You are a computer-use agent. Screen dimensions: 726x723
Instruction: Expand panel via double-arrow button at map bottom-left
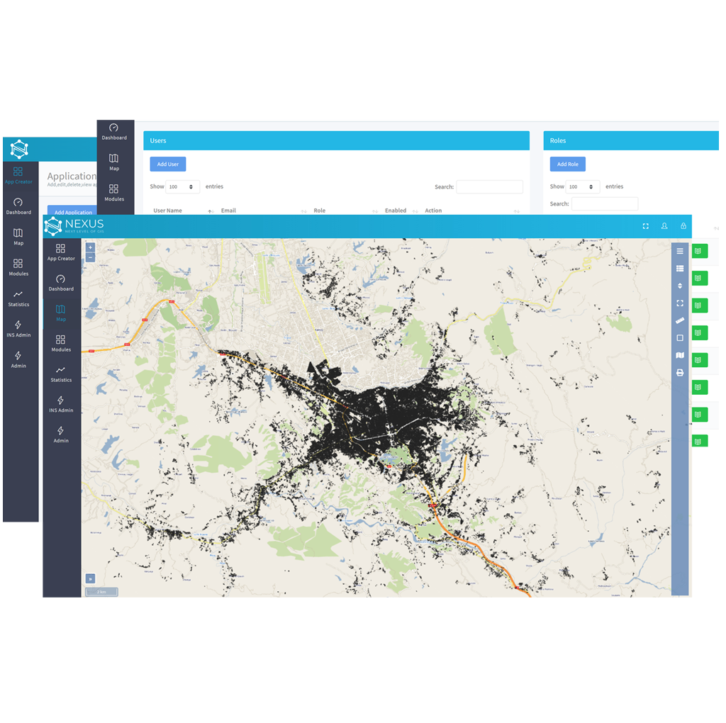point(90,578)
